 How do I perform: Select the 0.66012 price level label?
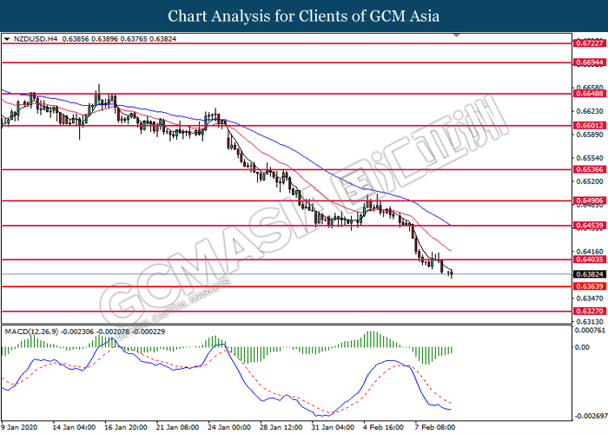(x=590, y=126)
